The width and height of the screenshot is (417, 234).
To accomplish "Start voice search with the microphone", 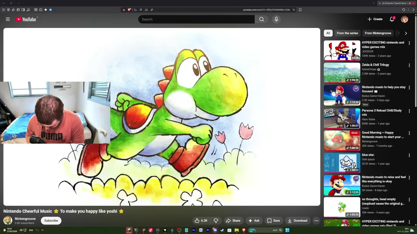I will pyautogui.click(x=276, y=19).
